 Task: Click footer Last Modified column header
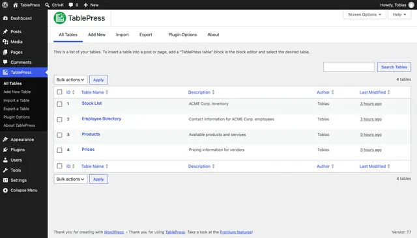[x=373, y=166]
